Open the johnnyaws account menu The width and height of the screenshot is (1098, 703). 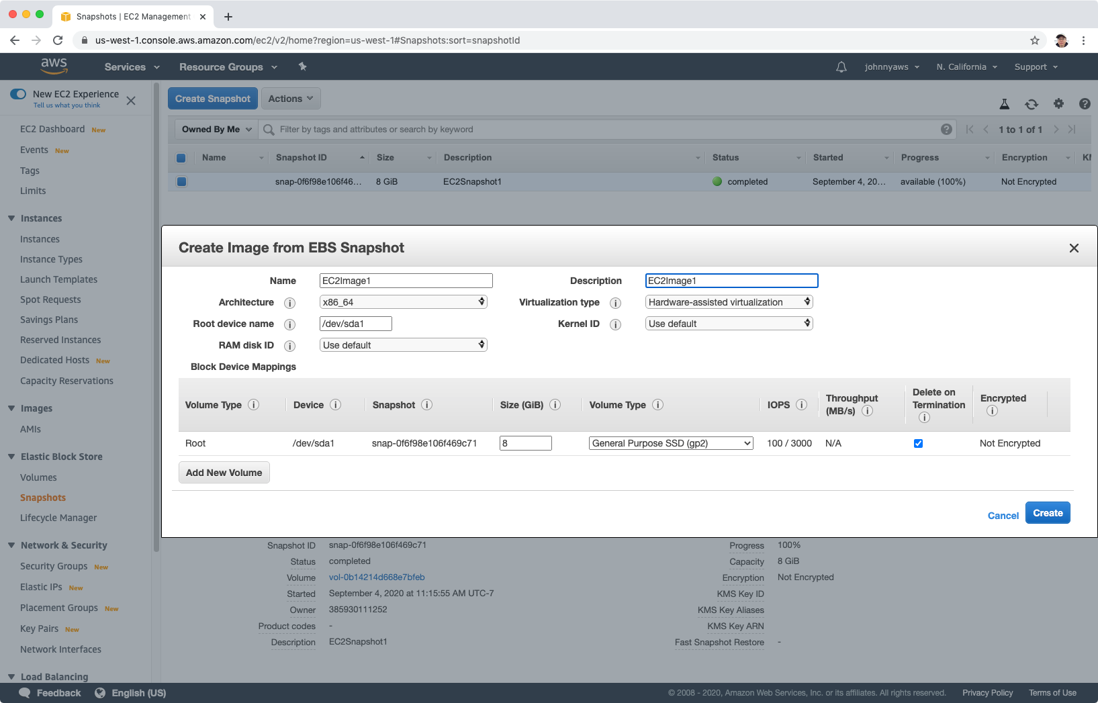893,67
